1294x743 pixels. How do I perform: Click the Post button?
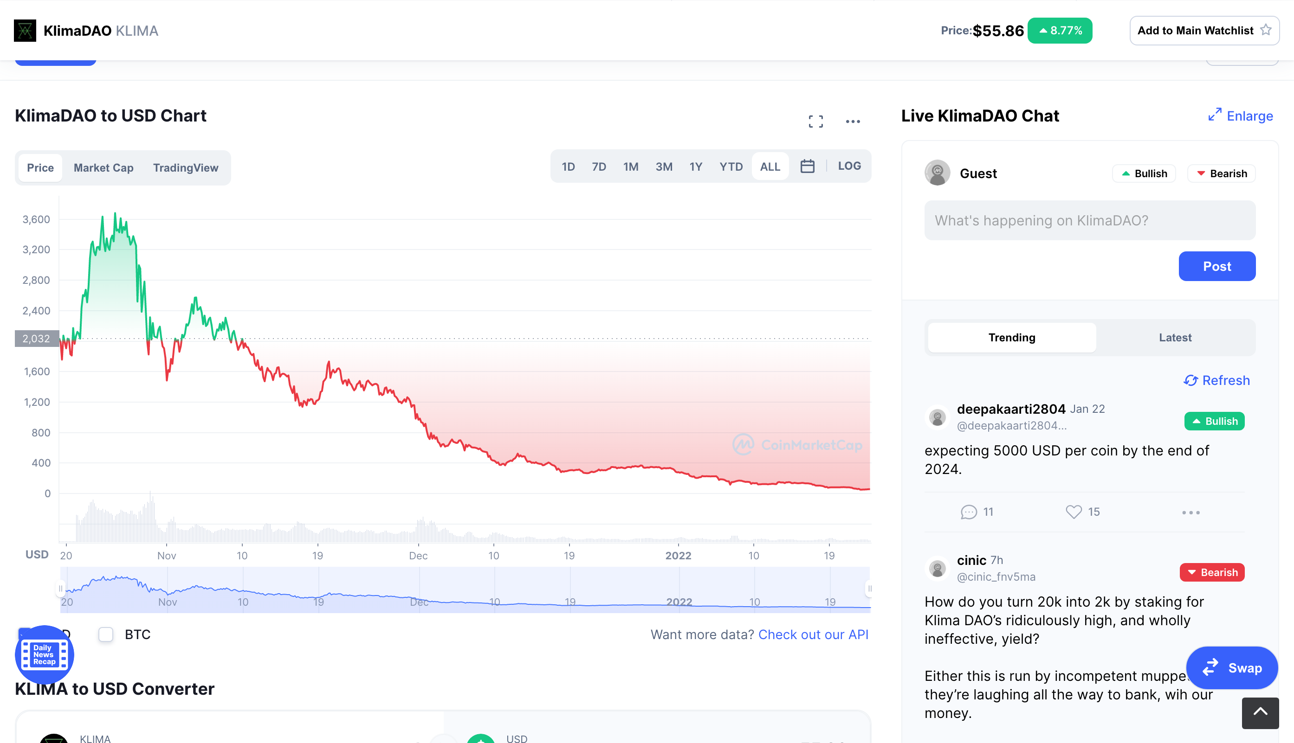(x=1217, y=266)
